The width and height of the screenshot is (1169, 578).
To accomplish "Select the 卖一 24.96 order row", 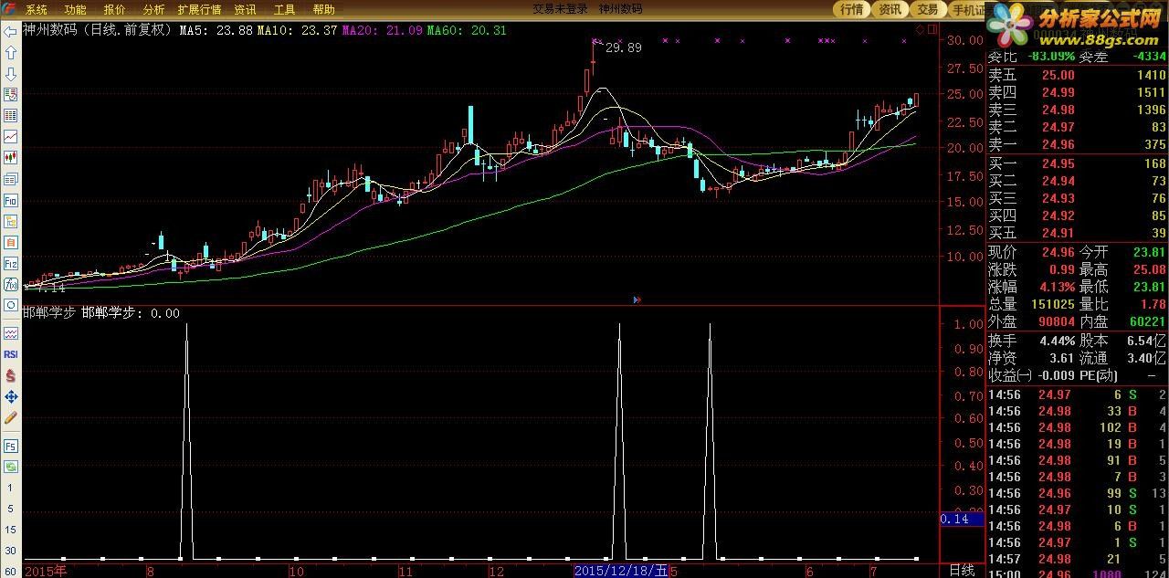I will point(1078,144).
